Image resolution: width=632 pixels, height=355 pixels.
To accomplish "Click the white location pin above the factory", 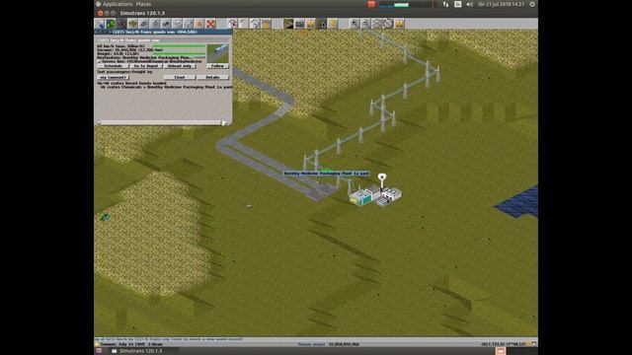I will [382, 177].
